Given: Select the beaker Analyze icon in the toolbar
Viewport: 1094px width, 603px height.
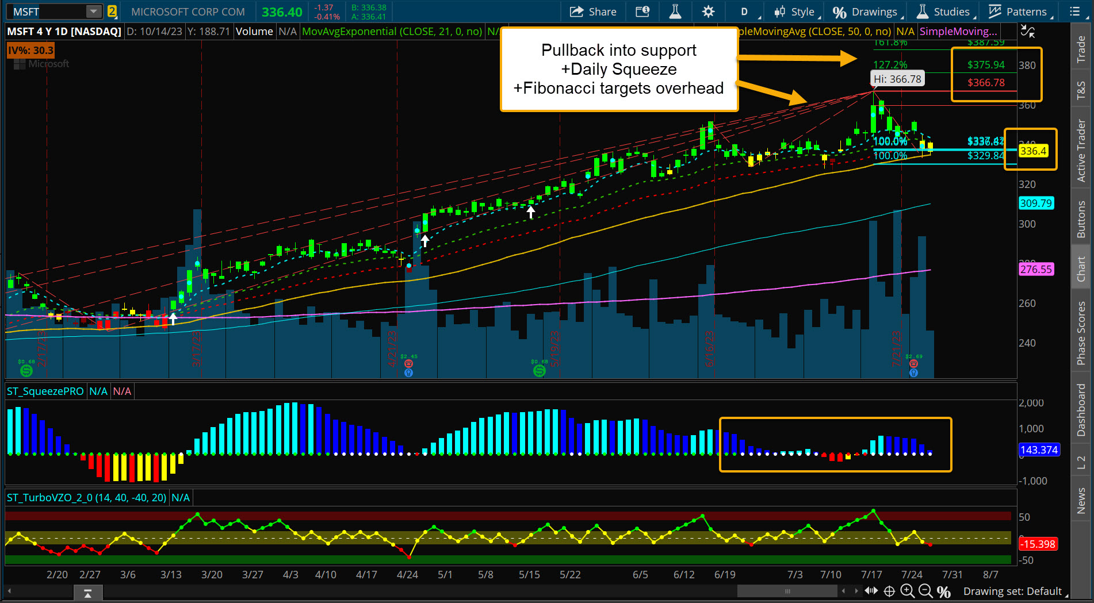Looking at the screenshot, I should tap(675, 11).
